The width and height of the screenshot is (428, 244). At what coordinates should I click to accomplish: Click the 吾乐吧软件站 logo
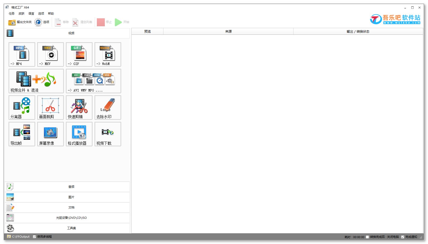[395, 19]
